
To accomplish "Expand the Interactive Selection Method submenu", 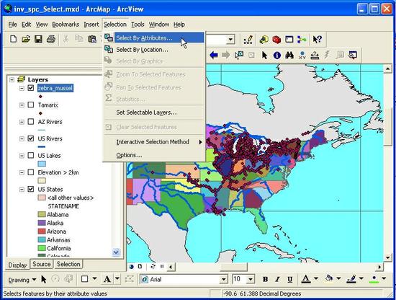I will tap(154, 142).
